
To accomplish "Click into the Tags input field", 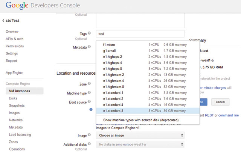I will 140,34.
